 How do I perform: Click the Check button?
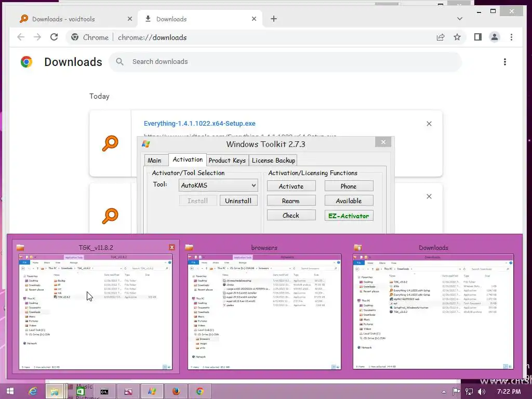[291, 216]
